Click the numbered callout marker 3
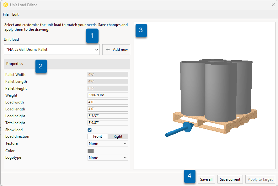278x186 pixels. (141, 30)
